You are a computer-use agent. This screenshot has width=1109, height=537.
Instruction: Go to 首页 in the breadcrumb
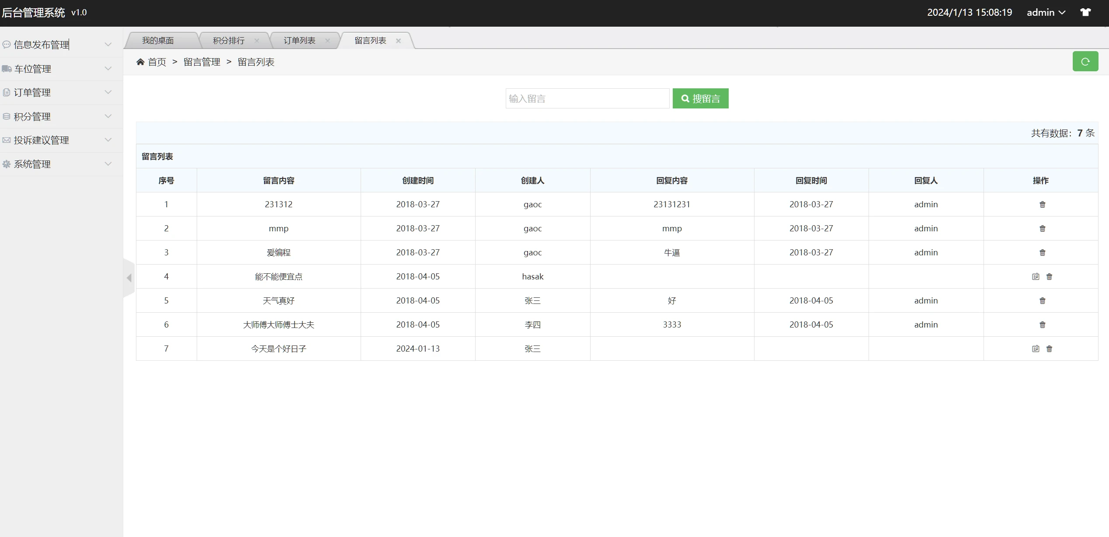[157, 62]
